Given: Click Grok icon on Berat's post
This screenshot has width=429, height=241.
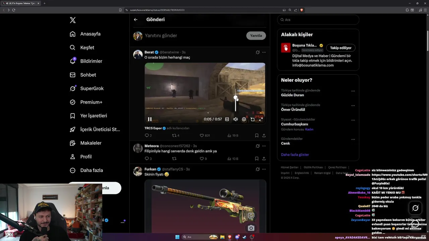Looking at the screenshot, I should point(257,52).
